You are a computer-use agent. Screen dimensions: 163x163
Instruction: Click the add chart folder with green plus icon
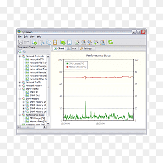(63, 42)
